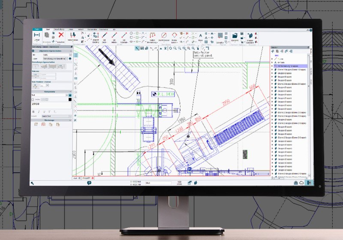Toggle Italic text formatting

click(x=39, y=111)
